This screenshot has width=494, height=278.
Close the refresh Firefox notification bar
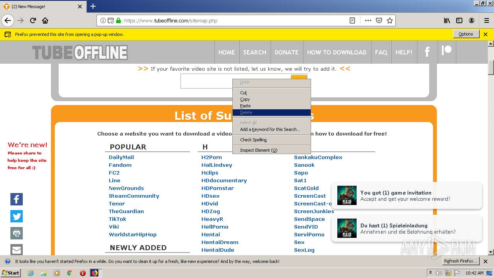coord(486,261)
